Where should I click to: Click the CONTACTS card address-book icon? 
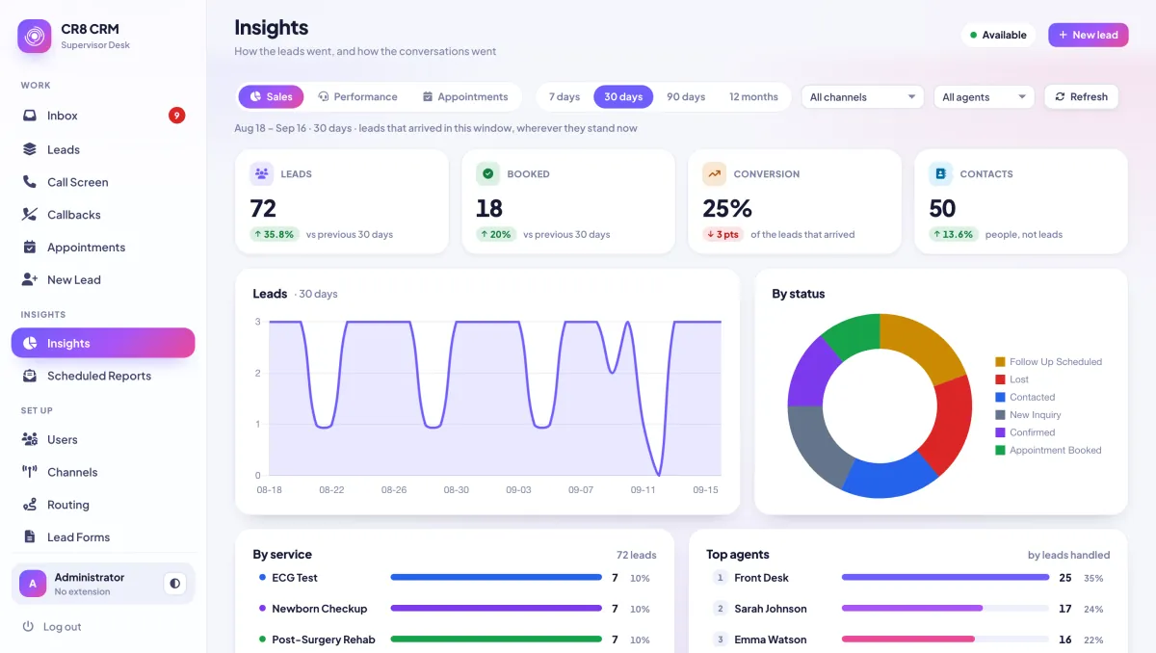(940, 173)
